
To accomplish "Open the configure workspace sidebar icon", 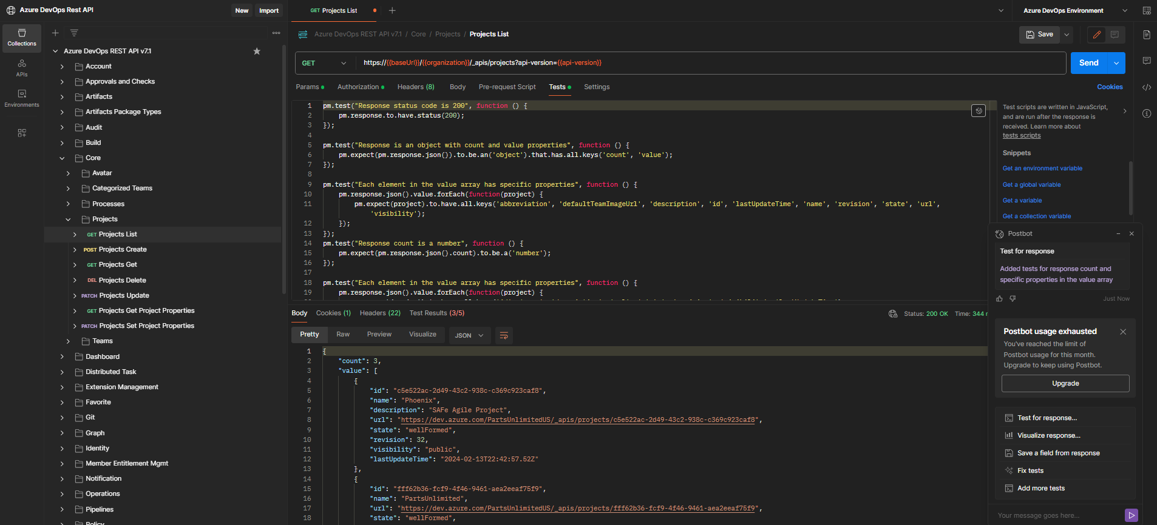I will tap(22, 133).
